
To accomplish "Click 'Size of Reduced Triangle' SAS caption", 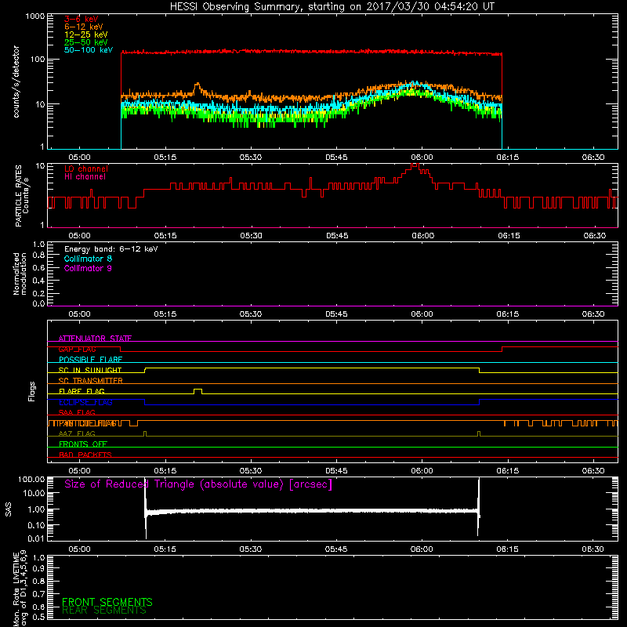I will point(198,484).
